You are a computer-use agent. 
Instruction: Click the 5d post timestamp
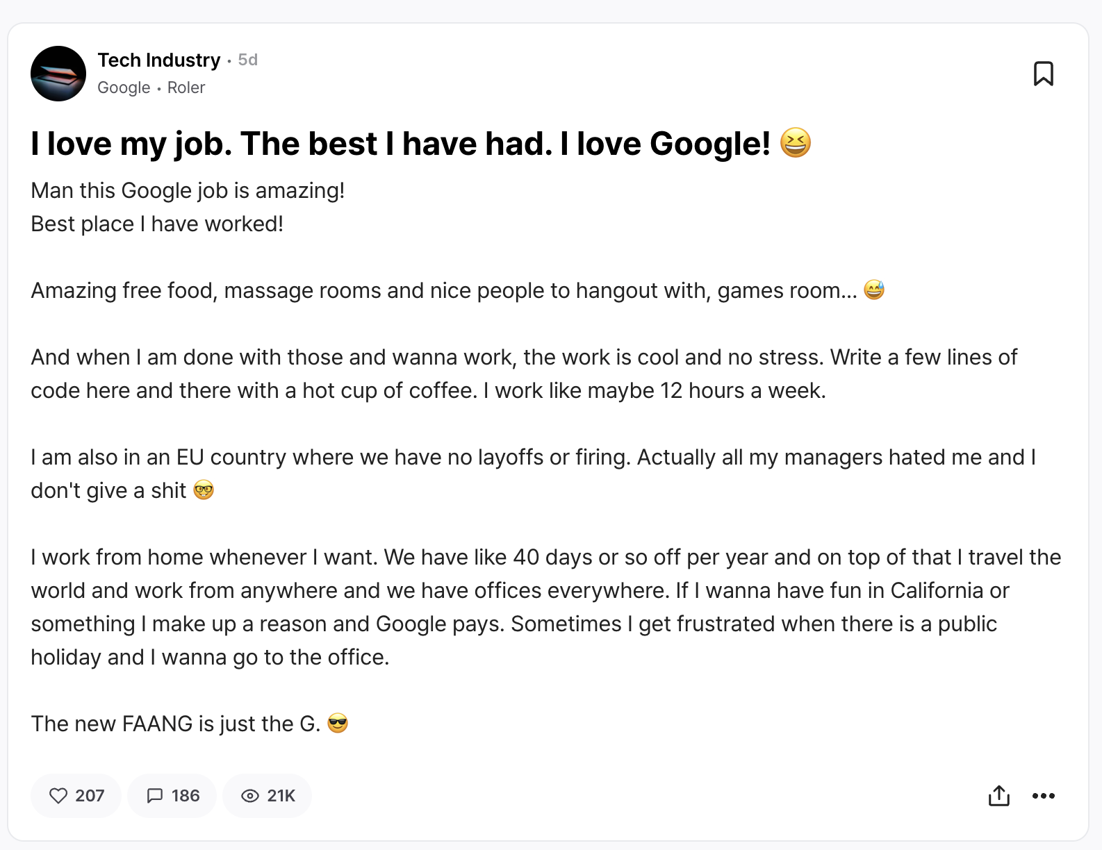coord(248,60)
